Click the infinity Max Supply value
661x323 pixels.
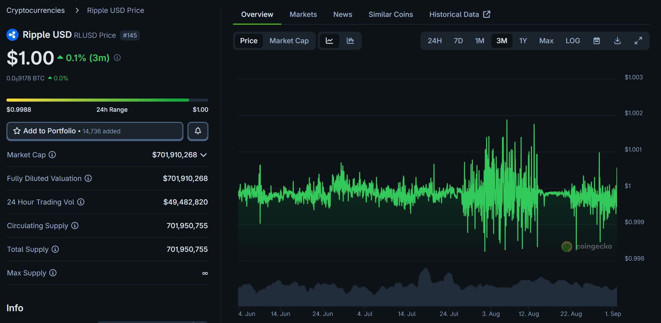point(205,273)
